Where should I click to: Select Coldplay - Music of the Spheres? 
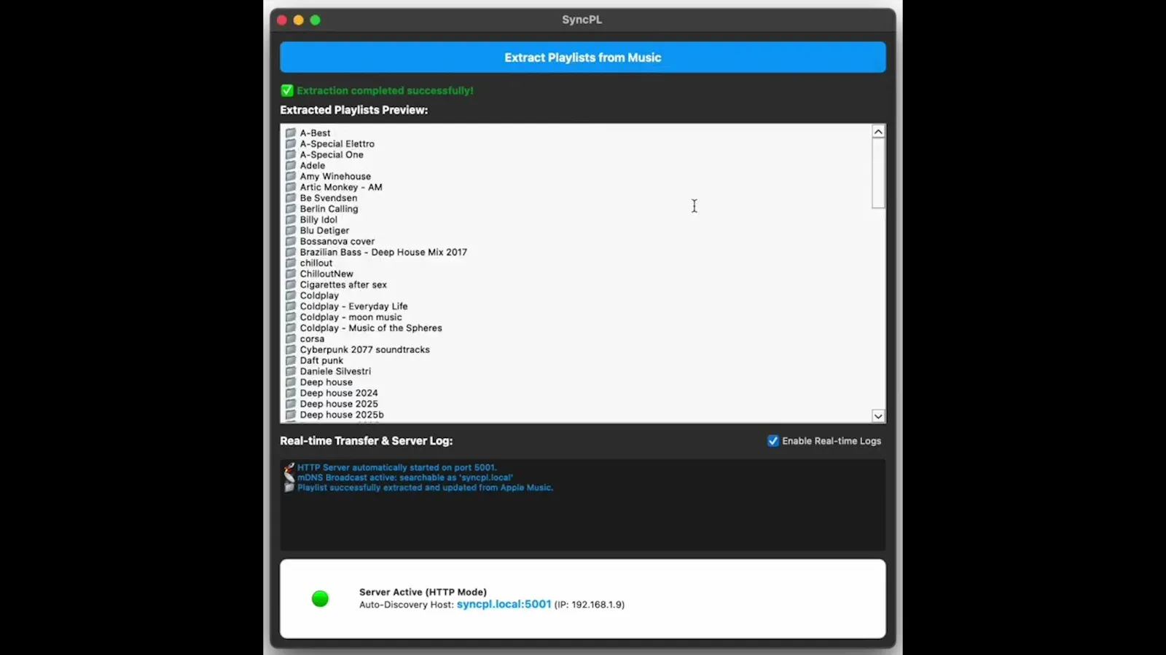pos(371,328)
